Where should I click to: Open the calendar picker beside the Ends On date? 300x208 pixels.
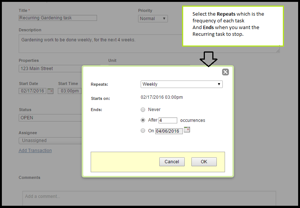coord(187,130)
